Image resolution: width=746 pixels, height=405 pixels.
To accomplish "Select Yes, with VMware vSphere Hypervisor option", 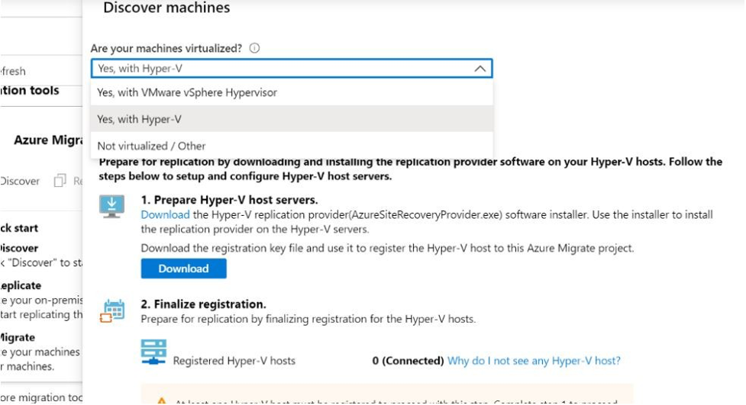I will (292, 93).
